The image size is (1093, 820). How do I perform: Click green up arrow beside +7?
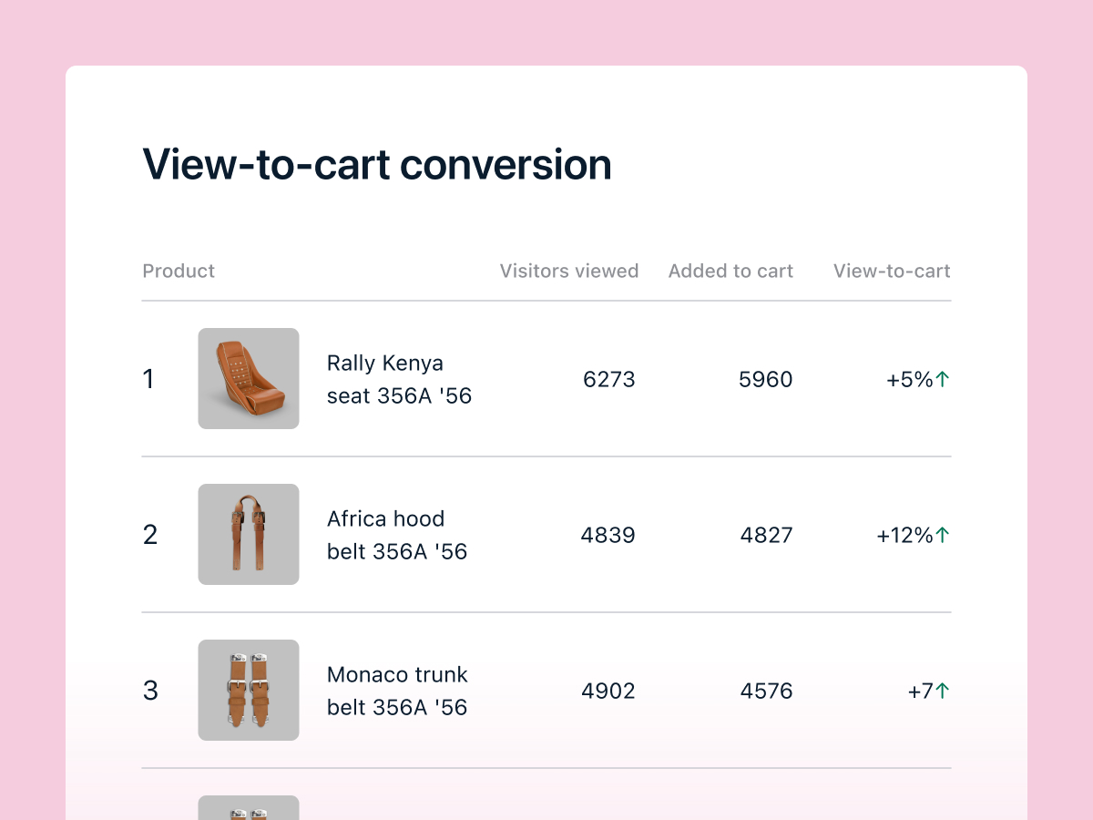pos(943,691)
